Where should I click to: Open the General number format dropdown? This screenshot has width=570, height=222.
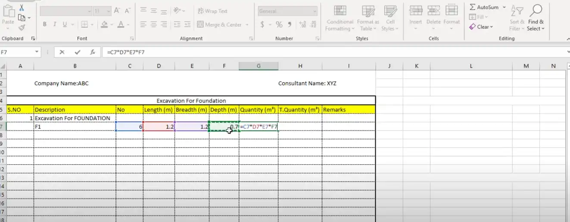click(x=315, y=11)
